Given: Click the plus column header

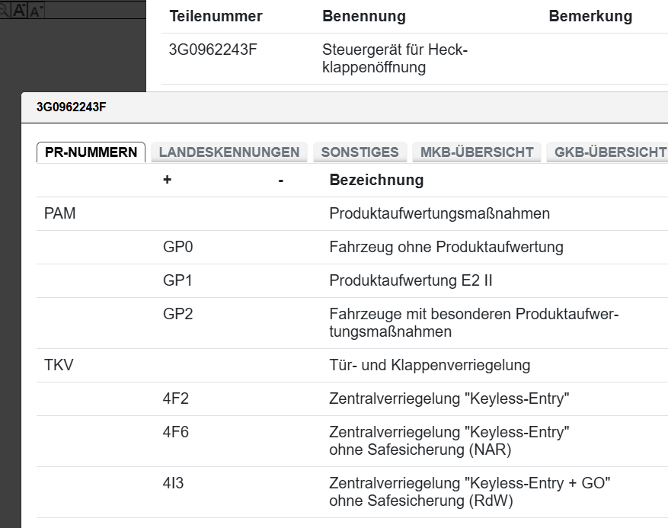Looking at the screenshot, I should [x=167, y=179].
